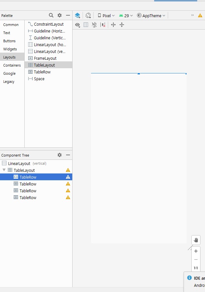Pick FrameLayout from palette
Screen dimensions: 205x292
(48, 58)
